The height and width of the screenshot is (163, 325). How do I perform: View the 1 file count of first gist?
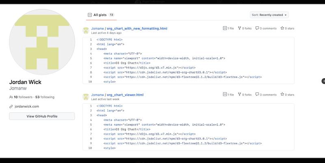(228, 28)
